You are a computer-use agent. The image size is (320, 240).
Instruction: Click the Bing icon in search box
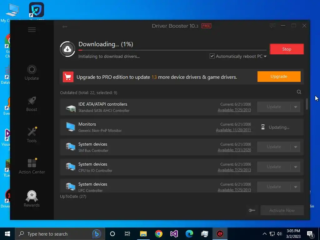(97, 234)
